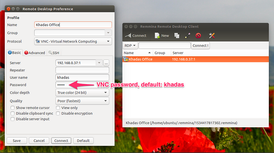Screen dimensions: 274x153
Task: Click Connect button in the Preference dialog
Action: [61, 141]
